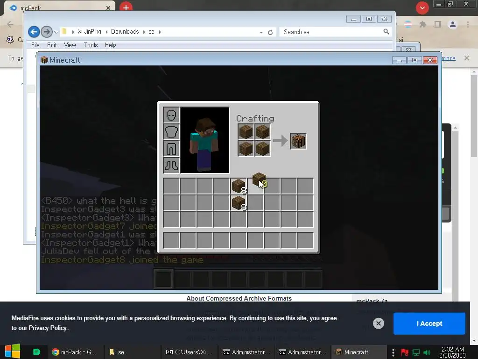
Task: Click the Explorer forward arrow button
Action: tap(46, 31)
